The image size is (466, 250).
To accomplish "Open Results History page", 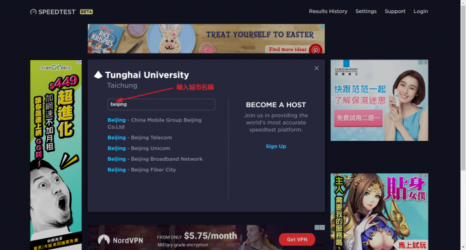I will 328,11.
